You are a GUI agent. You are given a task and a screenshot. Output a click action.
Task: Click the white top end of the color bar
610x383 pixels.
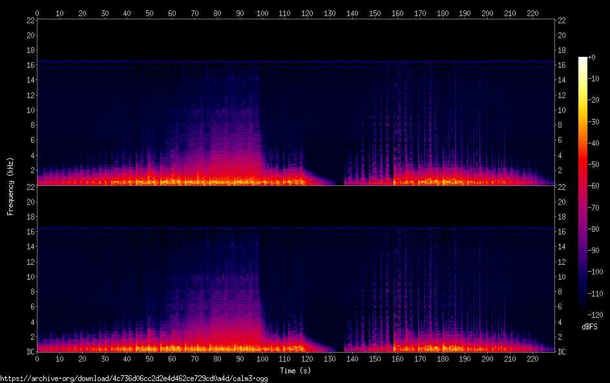(x=583, y=59)
